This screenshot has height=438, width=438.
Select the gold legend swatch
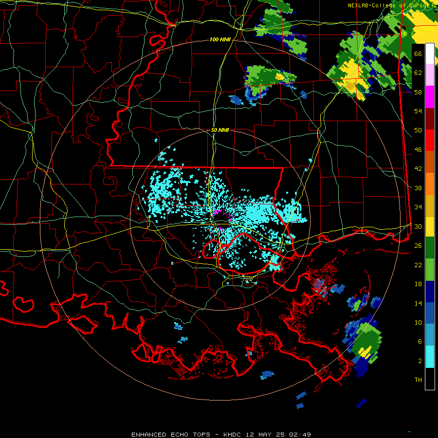430,206
